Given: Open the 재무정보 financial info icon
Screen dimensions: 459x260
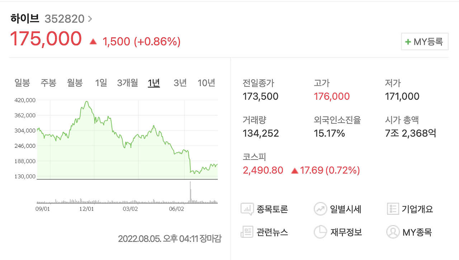Looking at the screenshot, I should point(320,232).
